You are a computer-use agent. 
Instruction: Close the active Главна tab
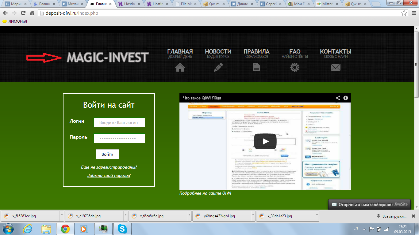(x=111, y=4)
